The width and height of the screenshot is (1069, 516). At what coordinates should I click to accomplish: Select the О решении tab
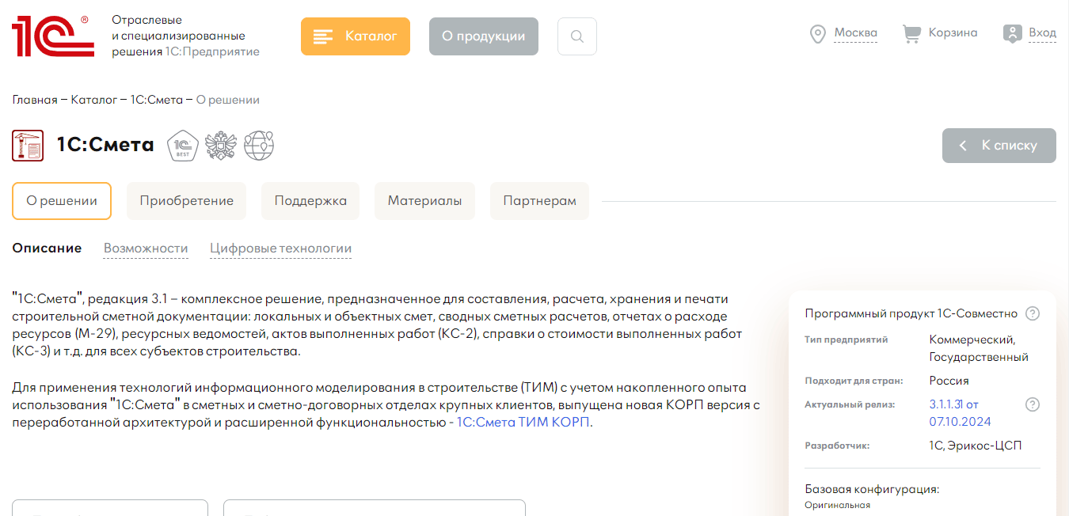[x=62, y=201]
